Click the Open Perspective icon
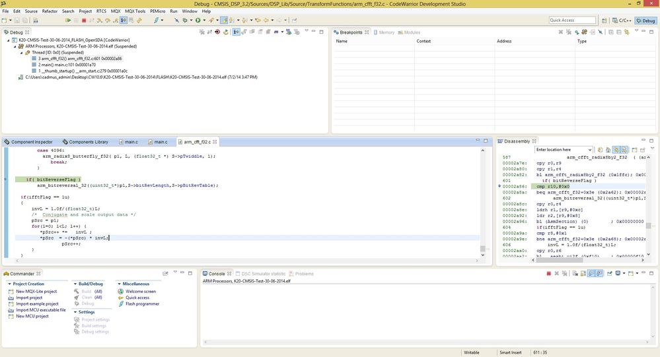The height and width of the screenshot is (357, 660). click(x=604, y=20)
